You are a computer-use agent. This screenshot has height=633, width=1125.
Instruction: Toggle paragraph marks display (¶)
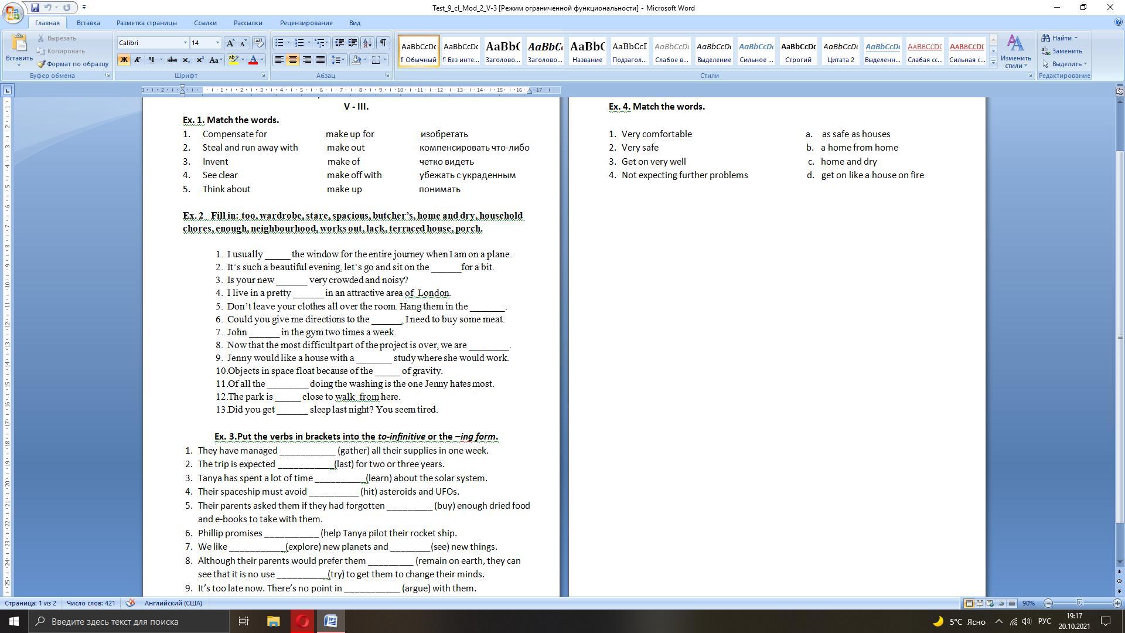pos(383,43)
